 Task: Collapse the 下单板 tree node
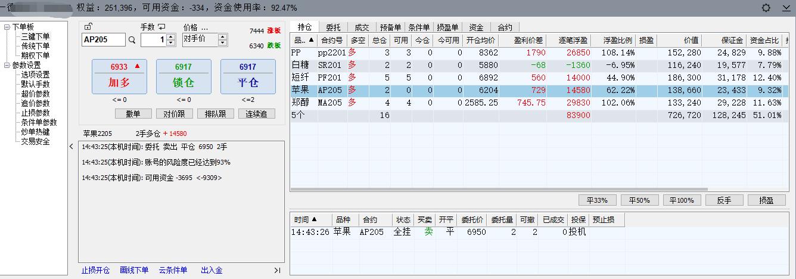point(7,27)
